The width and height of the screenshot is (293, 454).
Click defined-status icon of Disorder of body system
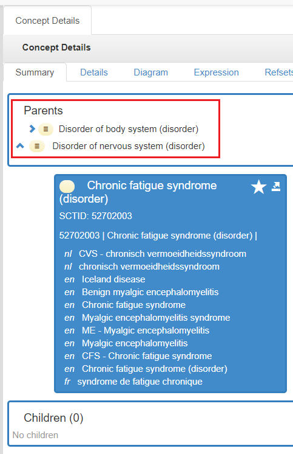[x=45, y=129]
